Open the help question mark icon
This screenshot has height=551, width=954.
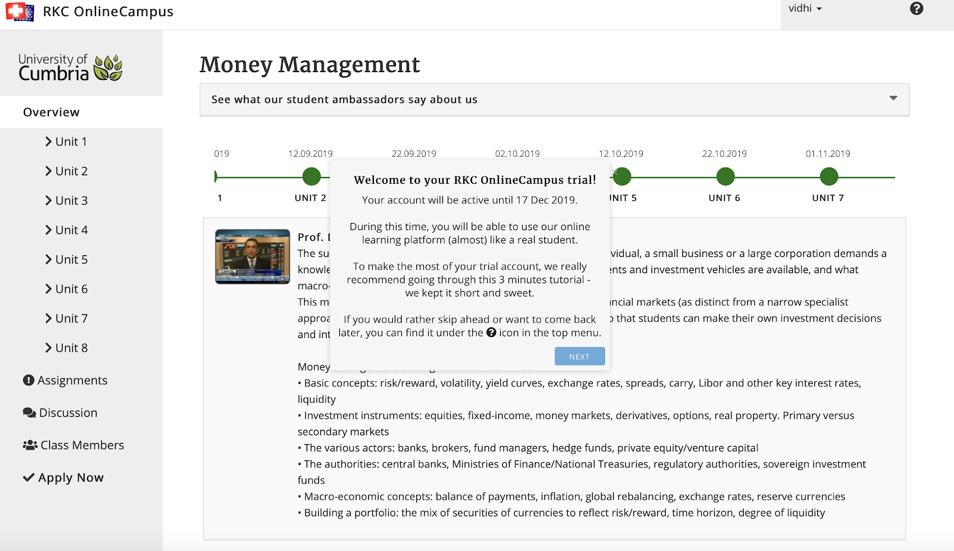tap(916, 8)
